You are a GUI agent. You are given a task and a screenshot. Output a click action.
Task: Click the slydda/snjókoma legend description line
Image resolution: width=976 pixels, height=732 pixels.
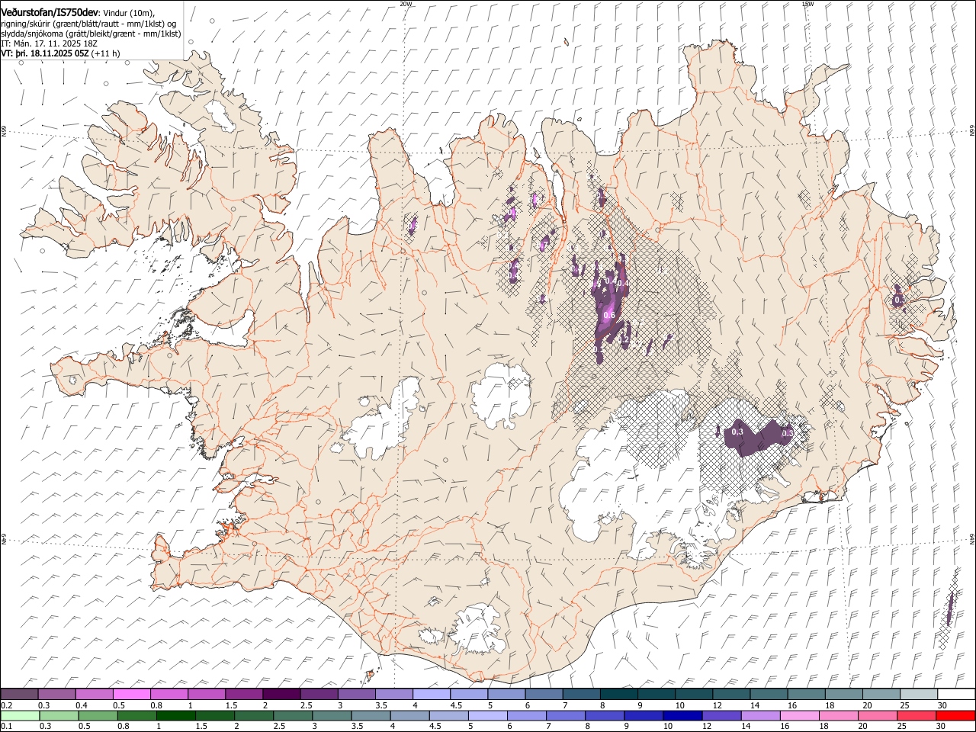pyautogui.click(x=91, y=34)
